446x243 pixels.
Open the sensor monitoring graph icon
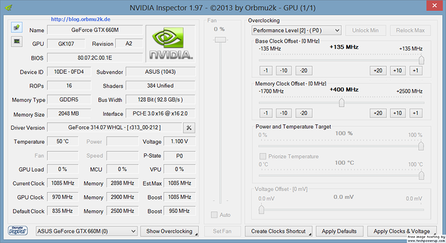click(x=17, y=41)
